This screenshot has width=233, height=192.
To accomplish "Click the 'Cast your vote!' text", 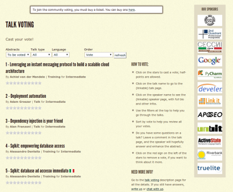I will click(x=19, y=40).
